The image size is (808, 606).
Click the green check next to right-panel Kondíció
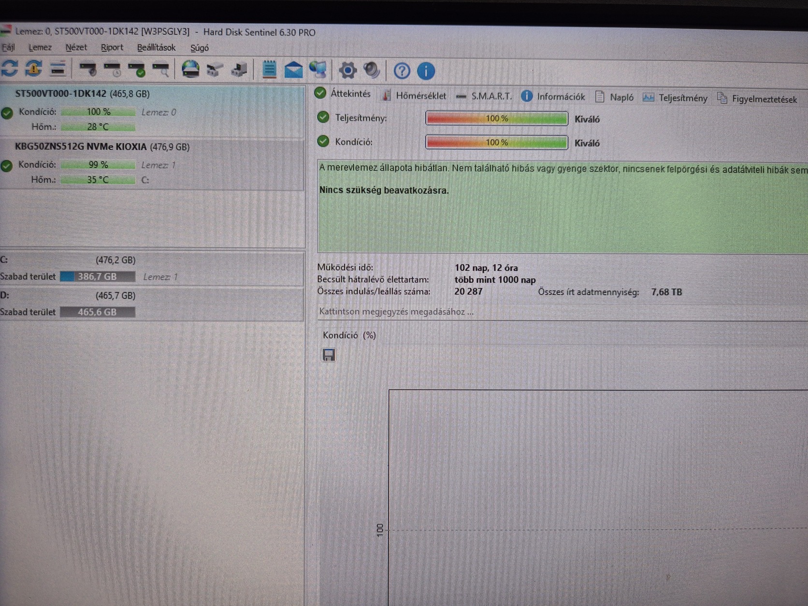(x=323, y=141)
